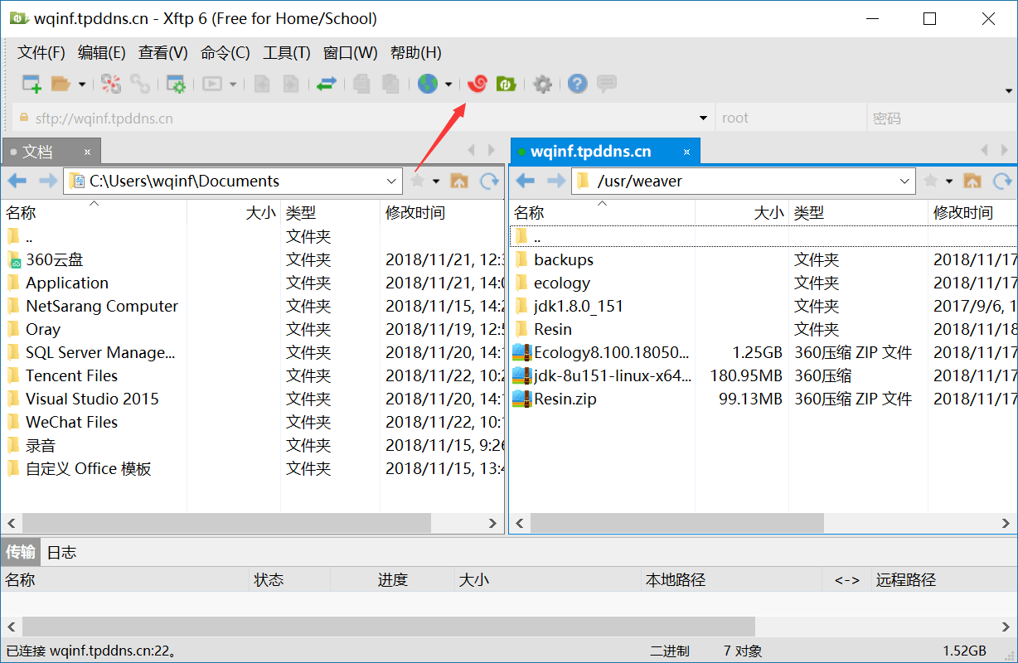Image resolution: width=1018 pixels, height=663 pixels.
Task: Open Options via the gear icon
Action: (542, 84)
